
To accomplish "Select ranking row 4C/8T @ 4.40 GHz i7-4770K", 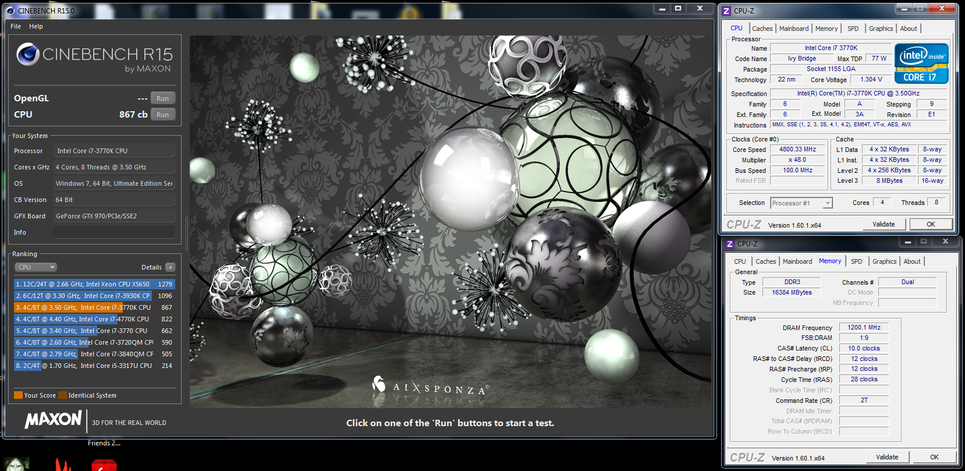I will [94, 319].
